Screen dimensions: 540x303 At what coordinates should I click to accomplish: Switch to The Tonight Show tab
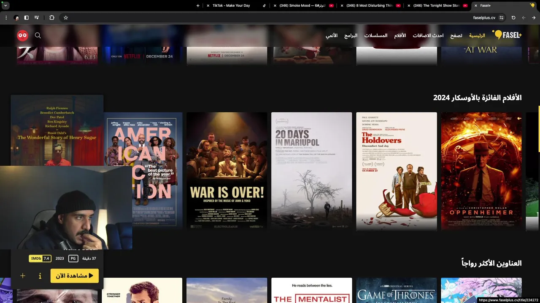(437, 5)
